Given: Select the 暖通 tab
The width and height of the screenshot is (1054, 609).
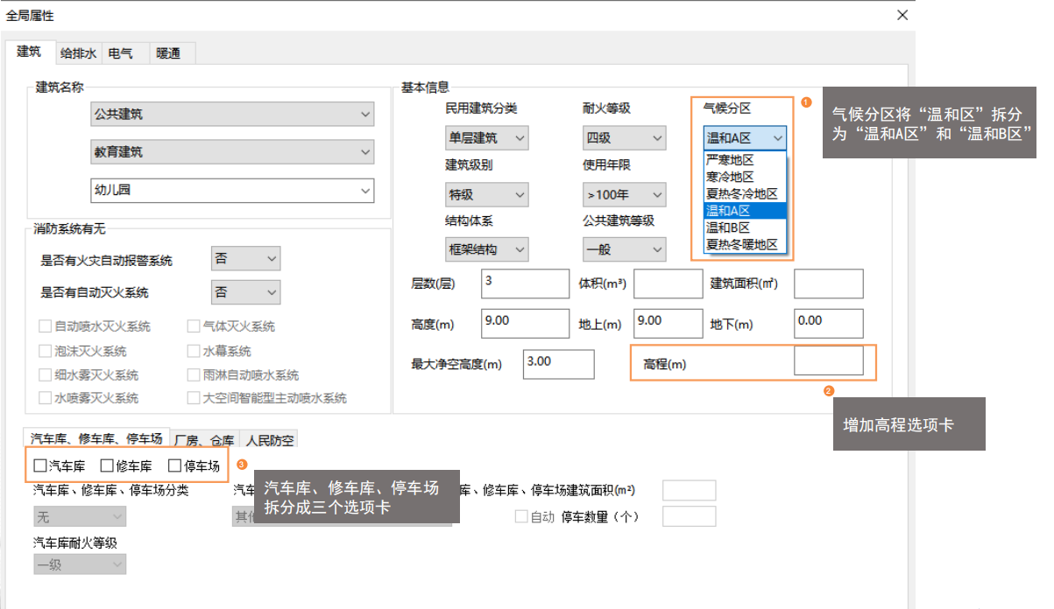Looking at the screenshot, I should [168, 53].
